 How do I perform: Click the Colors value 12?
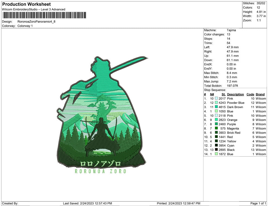(x=258, y=8)
